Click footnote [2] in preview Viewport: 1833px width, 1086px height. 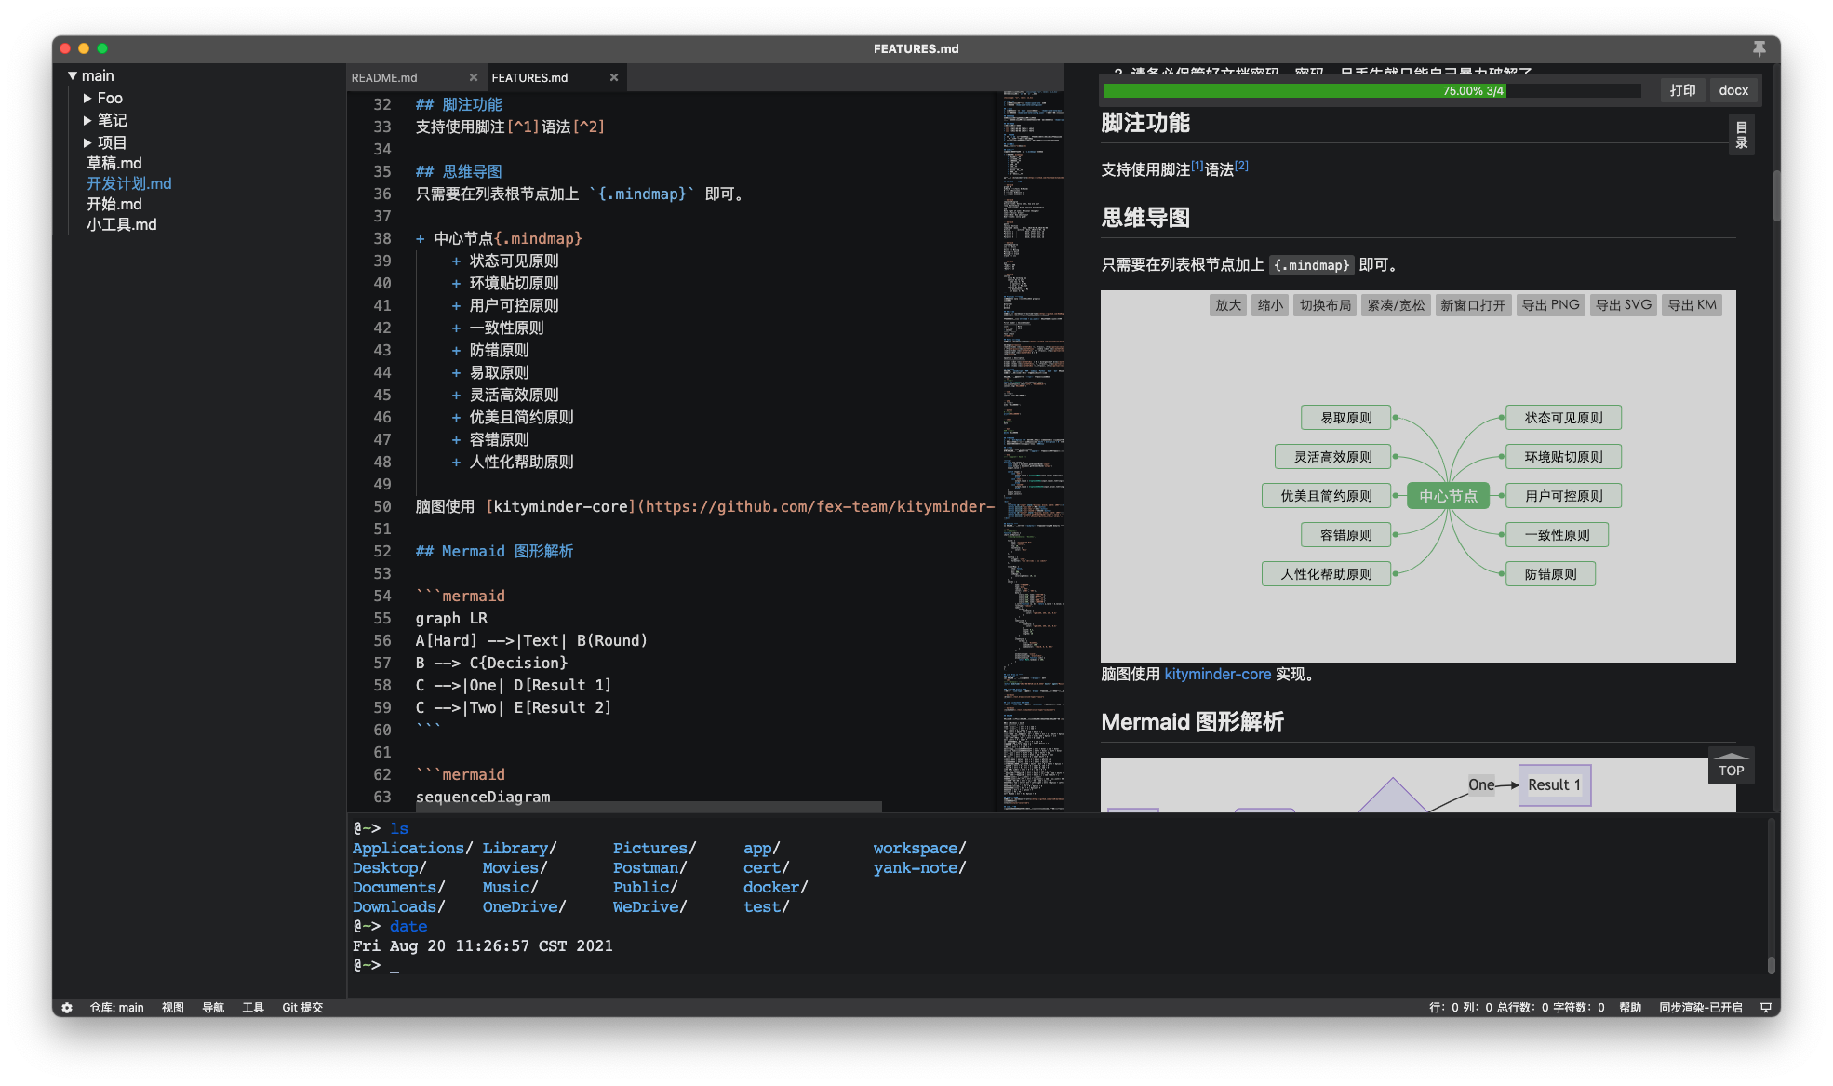click(x=1241, y=165)
